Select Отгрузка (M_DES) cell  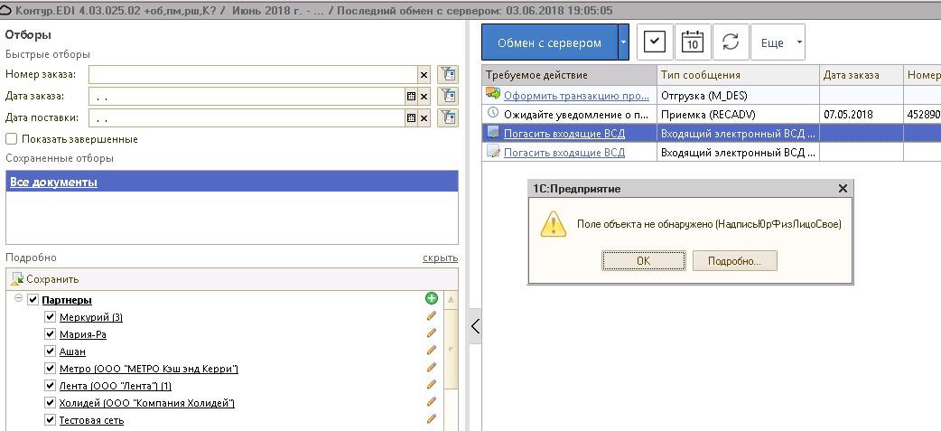tap(738, 95)
